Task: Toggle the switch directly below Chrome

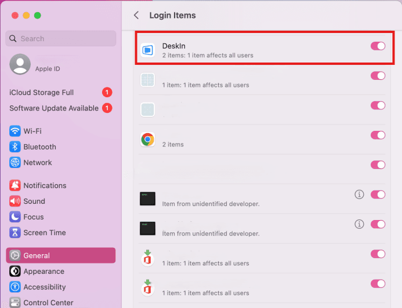Action: coord(378,165)
